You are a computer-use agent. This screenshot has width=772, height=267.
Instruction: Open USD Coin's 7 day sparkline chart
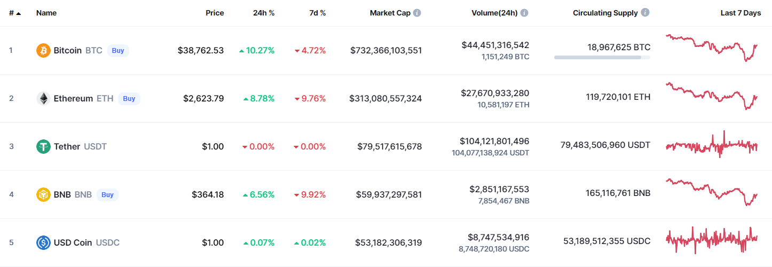point(712,240)
